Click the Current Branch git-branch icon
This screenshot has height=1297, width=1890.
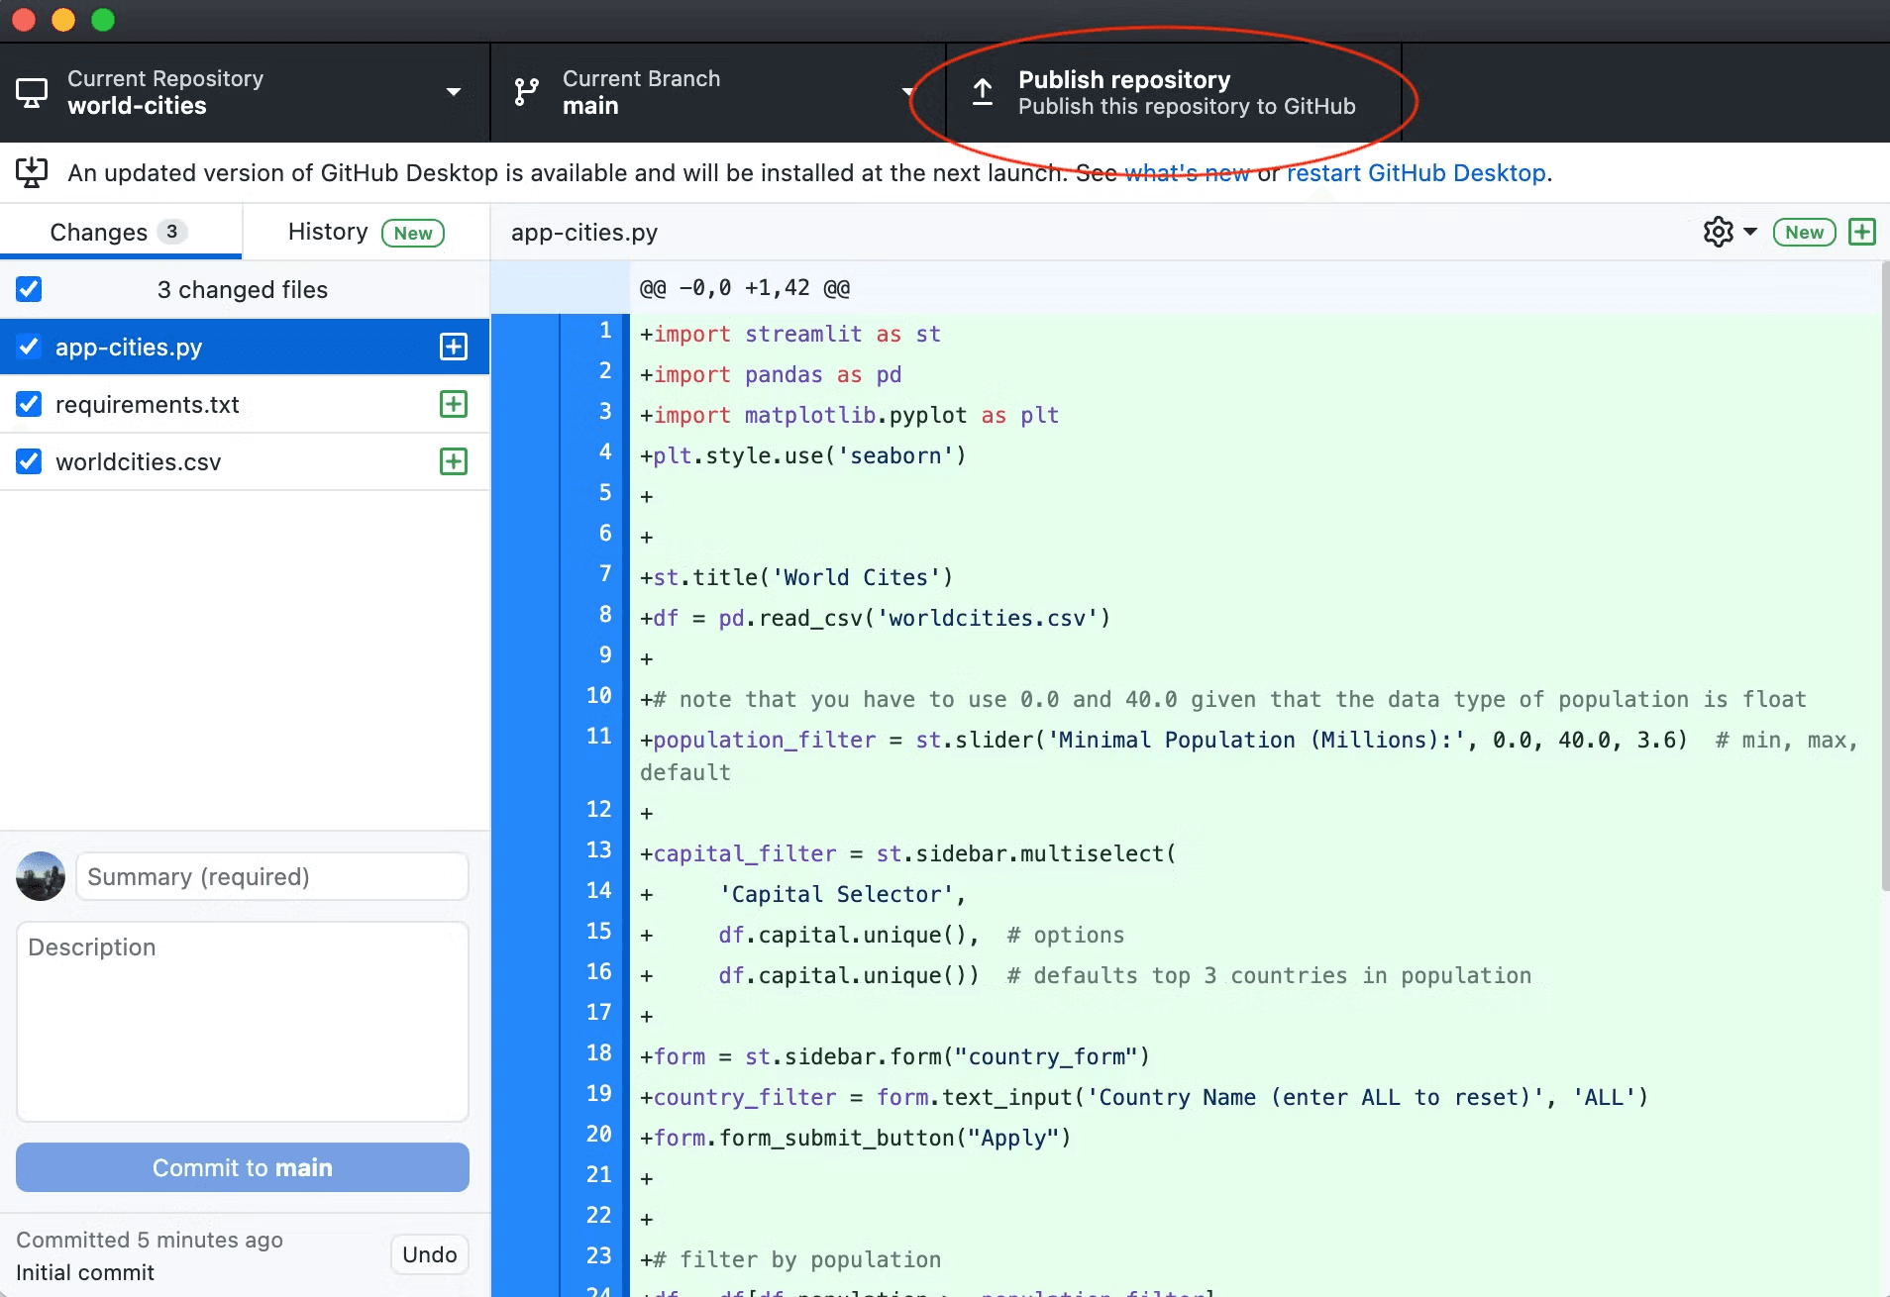tap(526, 92)
